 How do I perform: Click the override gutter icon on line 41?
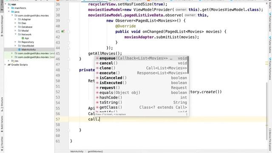tap(63, 31)
